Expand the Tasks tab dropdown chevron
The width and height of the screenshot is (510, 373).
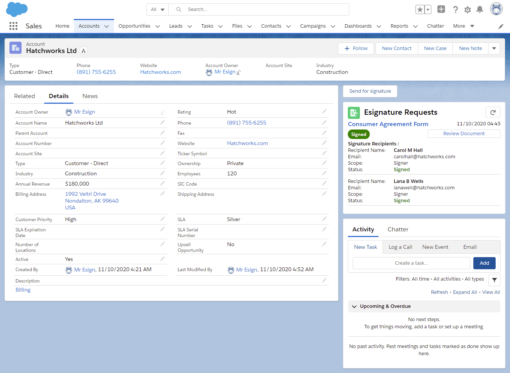[220, 26]
